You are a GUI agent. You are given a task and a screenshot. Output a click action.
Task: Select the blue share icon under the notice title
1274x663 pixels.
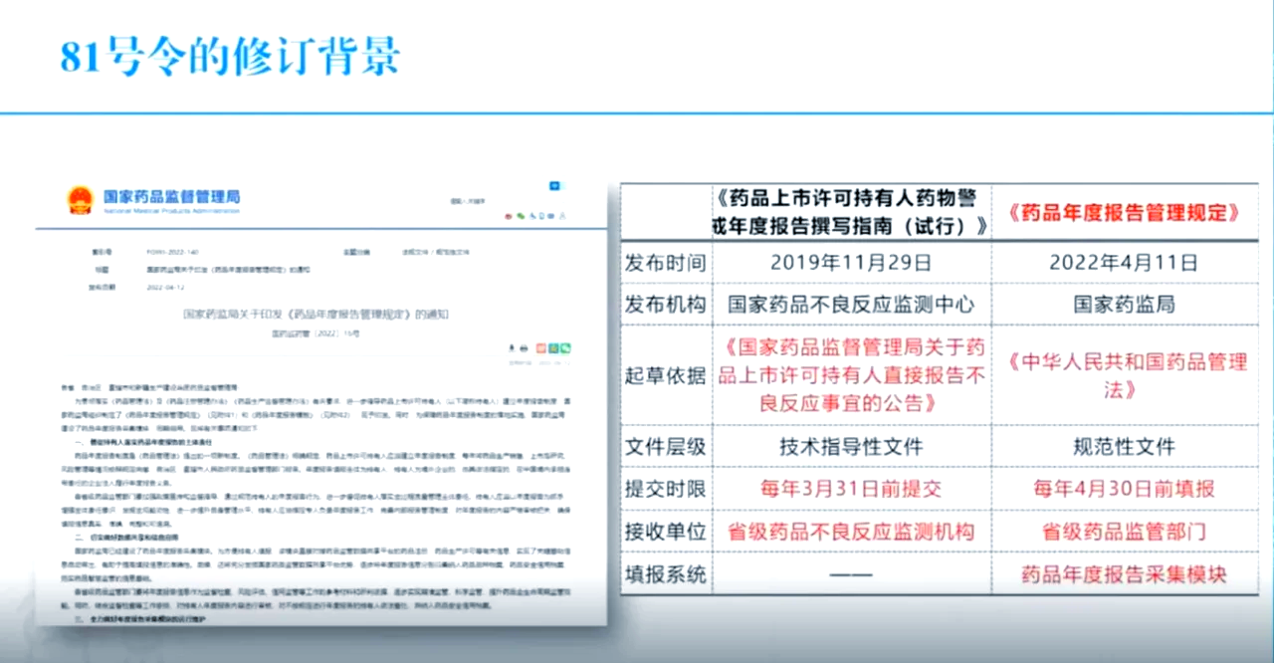553,347
